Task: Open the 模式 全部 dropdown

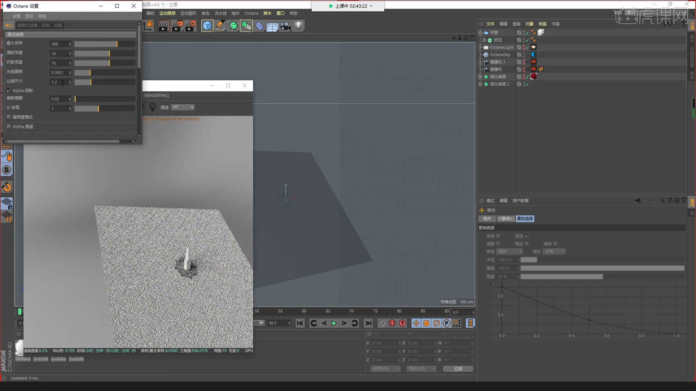Action: (x=554, y=251)
